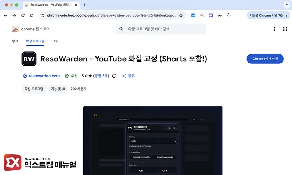Viewport: 292px width, 175px height.
Task: Click the Chrome에서 삭제 button
Action: tap(265, 59)
